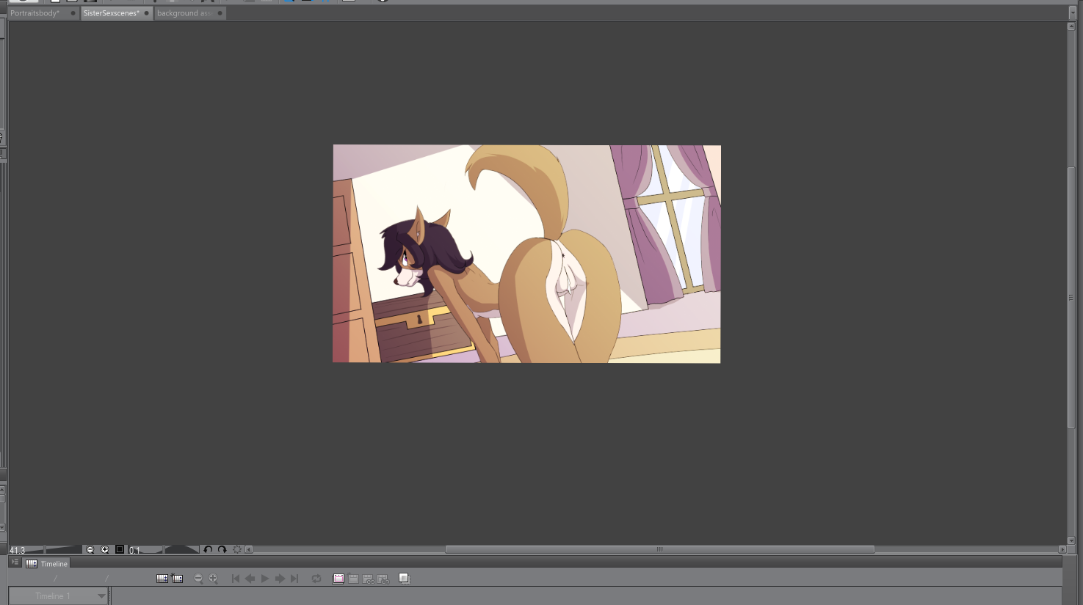Click the rotation angle field showing 0.1
1083x605 pixels.
(135, 550)
